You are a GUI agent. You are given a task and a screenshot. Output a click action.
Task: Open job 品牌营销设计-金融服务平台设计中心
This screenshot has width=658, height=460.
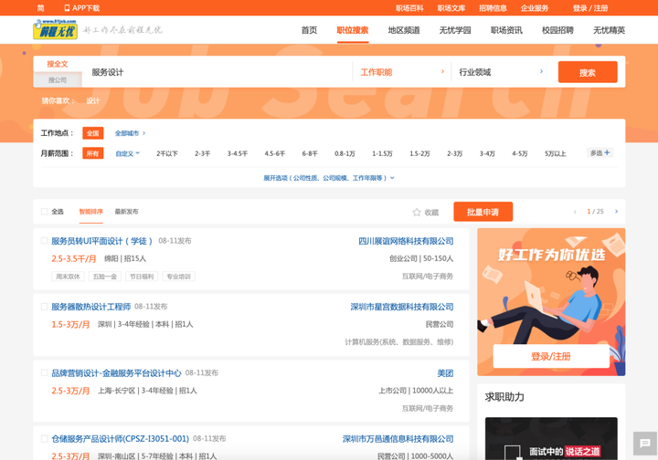click(116, 373)
